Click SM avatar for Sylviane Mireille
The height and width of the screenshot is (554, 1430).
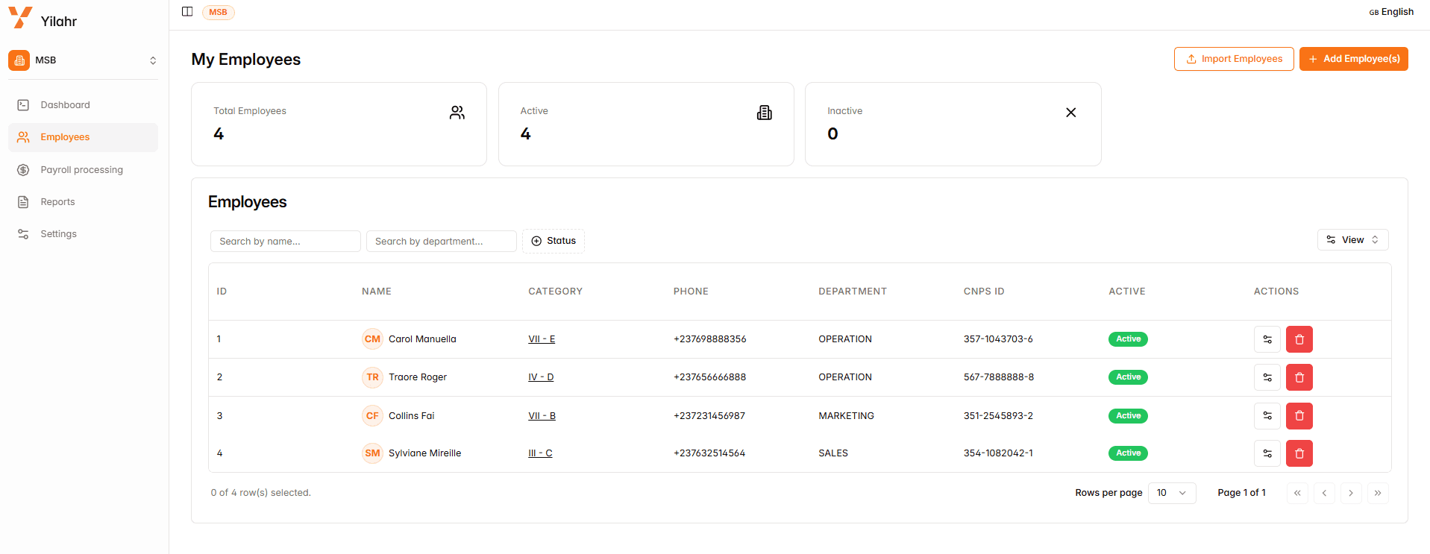click(372, 453)
